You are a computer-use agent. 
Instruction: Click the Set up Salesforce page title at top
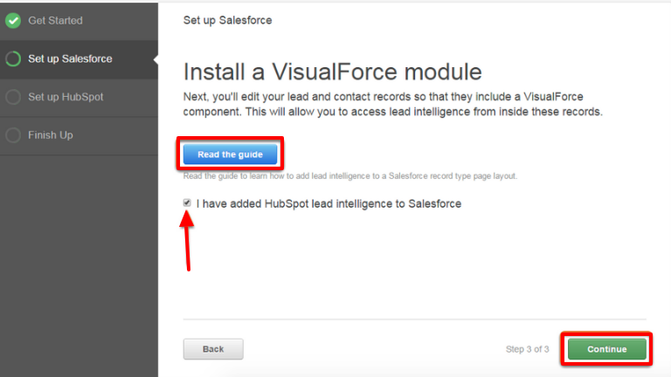tap(227, 20)
